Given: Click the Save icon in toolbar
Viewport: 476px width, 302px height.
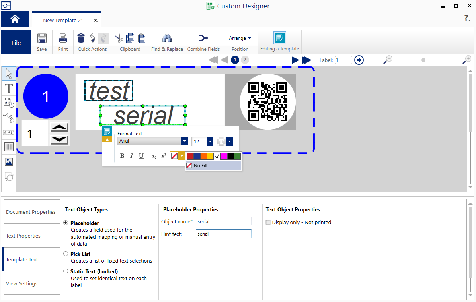Looking at the screenshot, I should pyautogui.click(x=42, y=39).
